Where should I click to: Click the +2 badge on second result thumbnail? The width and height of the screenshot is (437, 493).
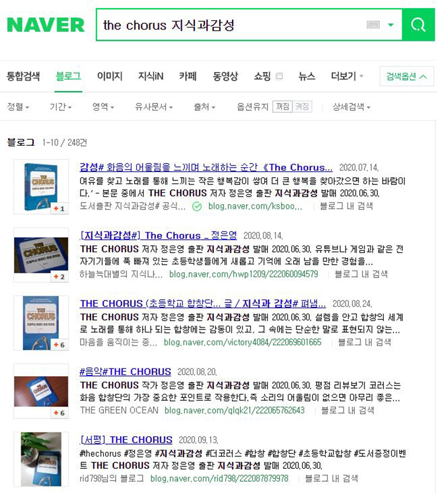pos(59,277)
